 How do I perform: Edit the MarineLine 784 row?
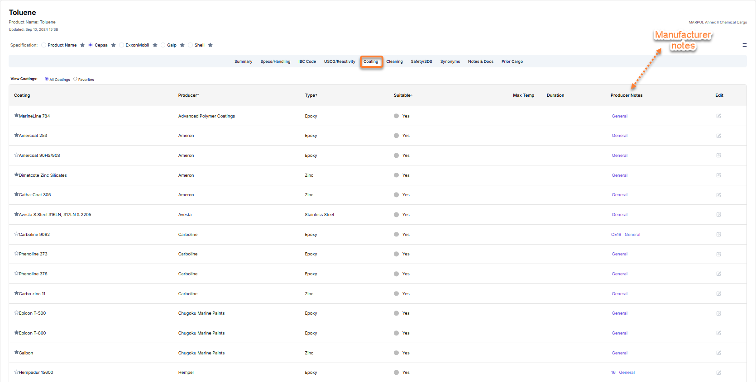pos(718,116)
